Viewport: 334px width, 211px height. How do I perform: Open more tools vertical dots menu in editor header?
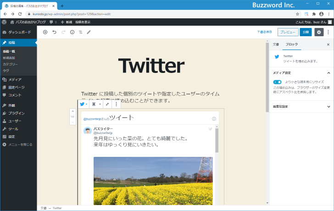coord(328,32)
